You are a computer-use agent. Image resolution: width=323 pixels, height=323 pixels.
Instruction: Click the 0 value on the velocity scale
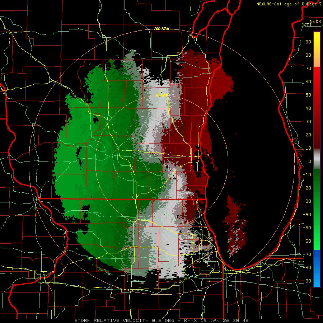coord(310,161)
